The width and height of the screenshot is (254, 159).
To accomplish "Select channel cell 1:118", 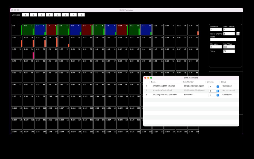I will coord(75,112).
